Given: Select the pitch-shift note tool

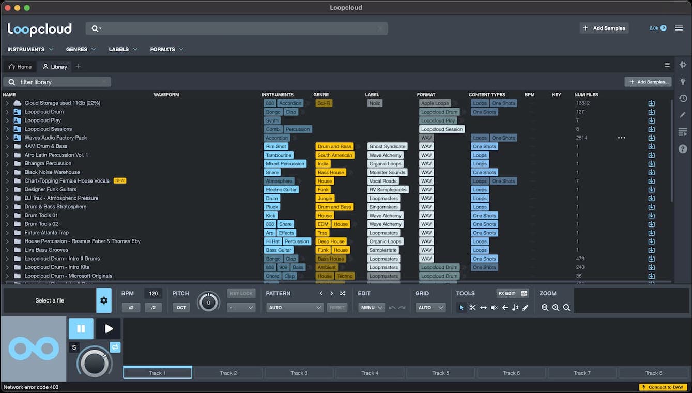Looking at the screenshot, I should [x=515, y=307].
